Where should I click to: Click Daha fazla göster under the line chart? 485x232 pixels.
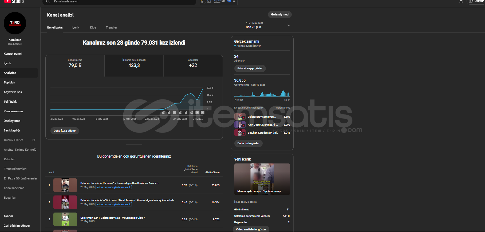pos(65,131)
